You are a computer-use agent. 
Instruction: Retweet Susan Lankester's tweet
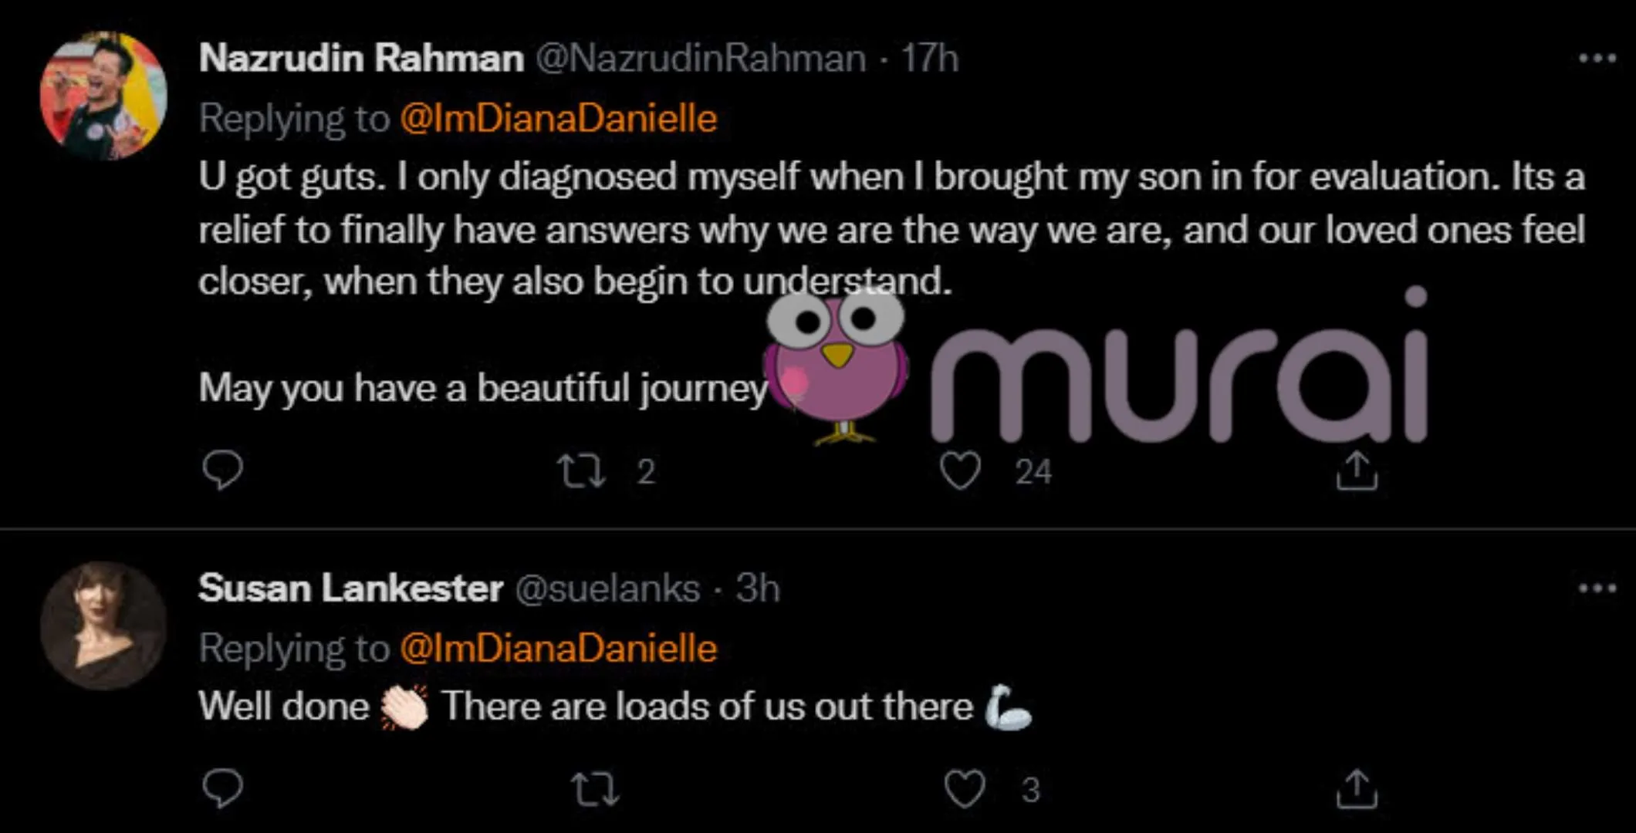pyautogui.click(x=594, y=789)
